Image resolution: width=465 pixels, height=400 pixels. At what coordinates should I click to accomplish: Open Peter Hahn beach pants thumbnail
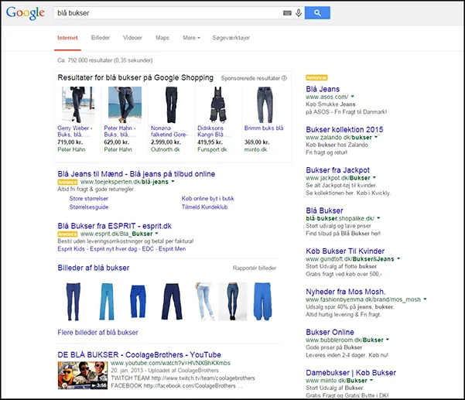pos(125,104)
